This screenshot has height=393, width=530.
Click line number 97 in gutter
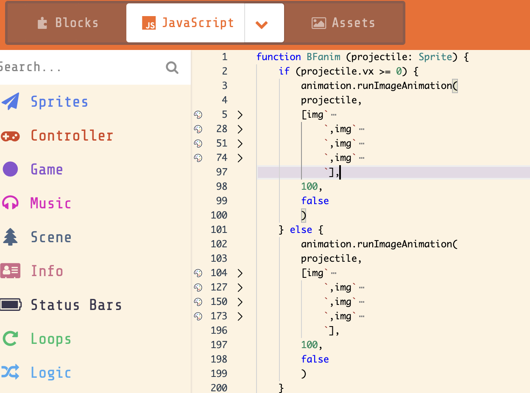222,172
